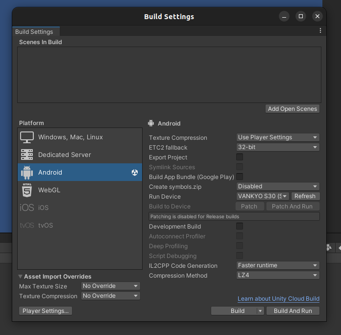Open the Asset Import Texture Compression dropdown

pos(110,296)
